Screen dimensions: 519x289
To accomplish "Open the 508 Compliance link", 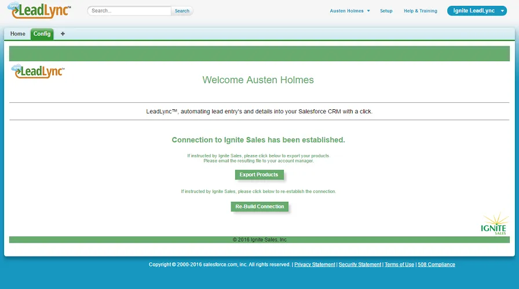I will point(436,265).
